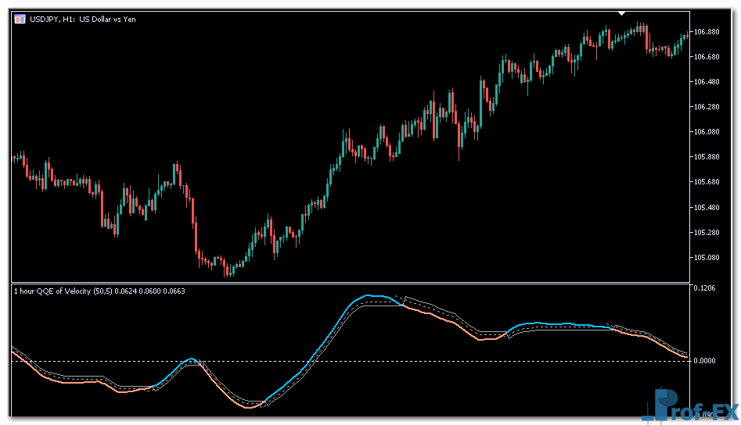
Task: Click the USDJPY, H1 chart title text
Action: [82, 19]
